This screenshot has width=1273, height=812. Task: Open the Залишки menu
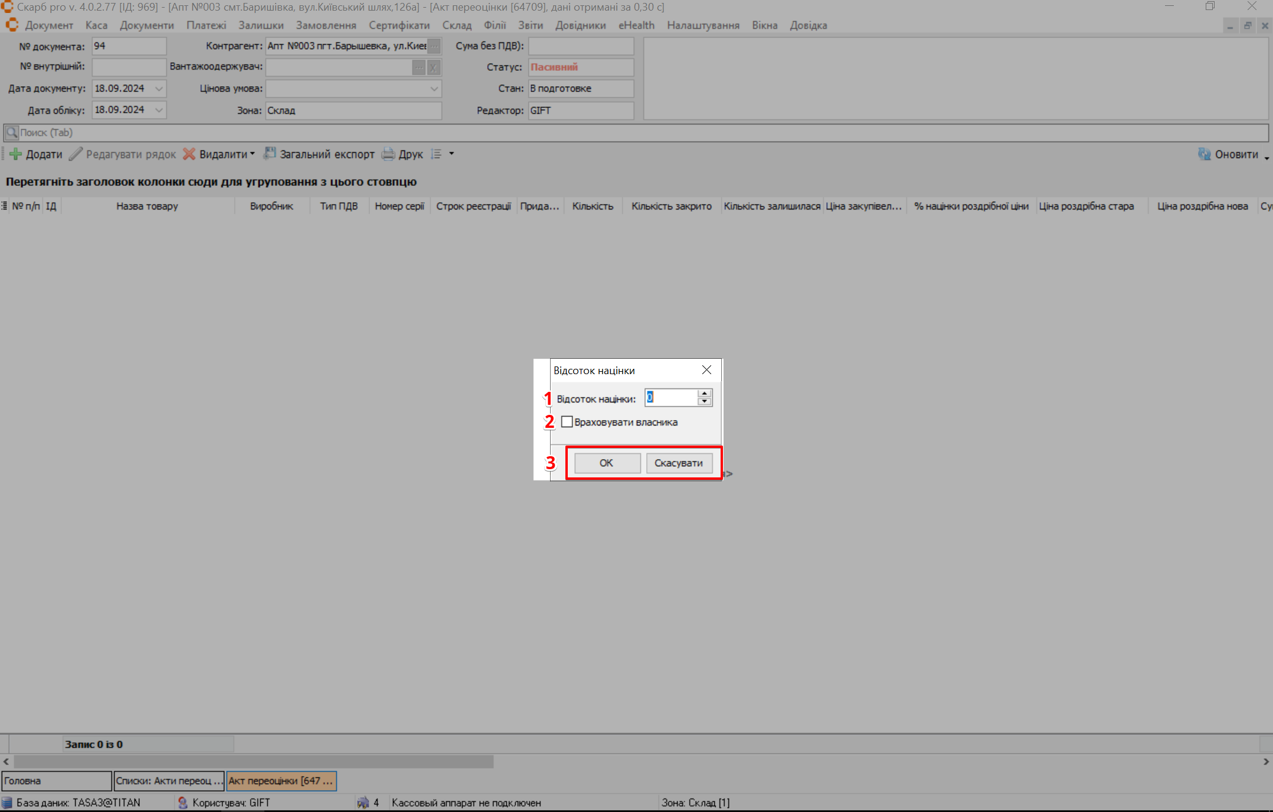261,25
